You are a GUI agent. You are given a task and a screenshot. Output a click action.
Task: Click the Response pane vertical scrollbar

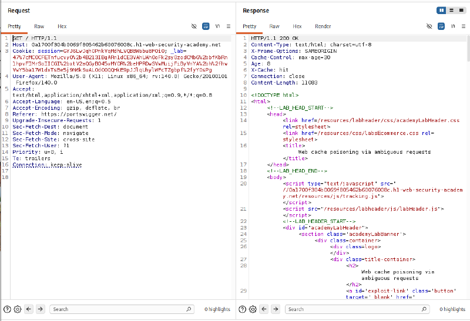[x=468, y=48]
